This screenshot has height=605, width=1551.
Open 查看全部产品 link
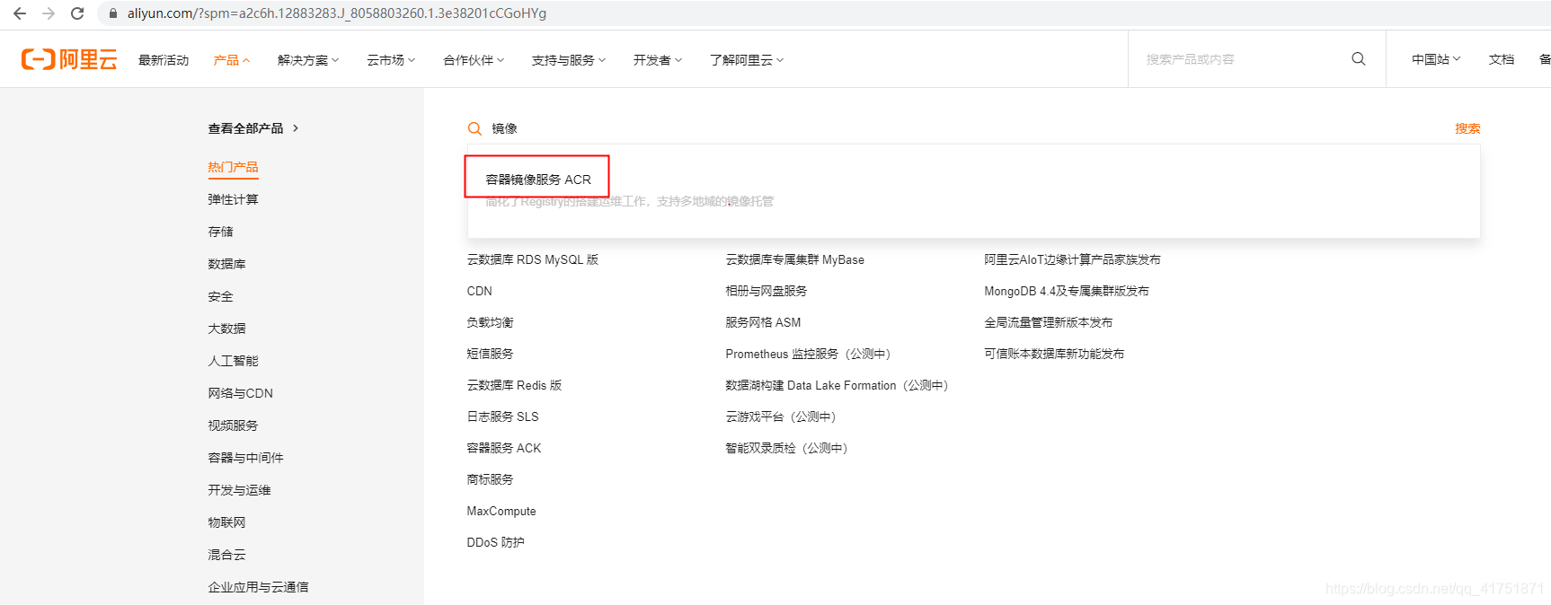[253, 128]
